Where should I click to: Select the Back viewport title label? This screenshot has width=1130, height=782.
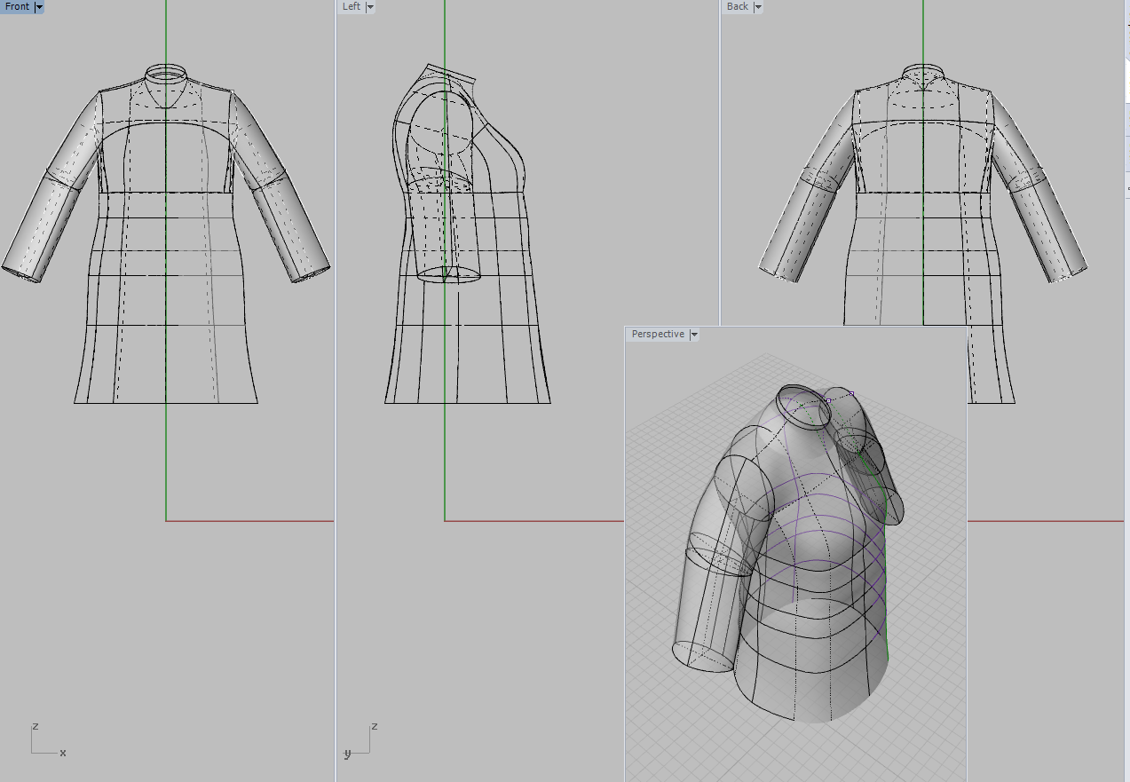click(737, 7)
